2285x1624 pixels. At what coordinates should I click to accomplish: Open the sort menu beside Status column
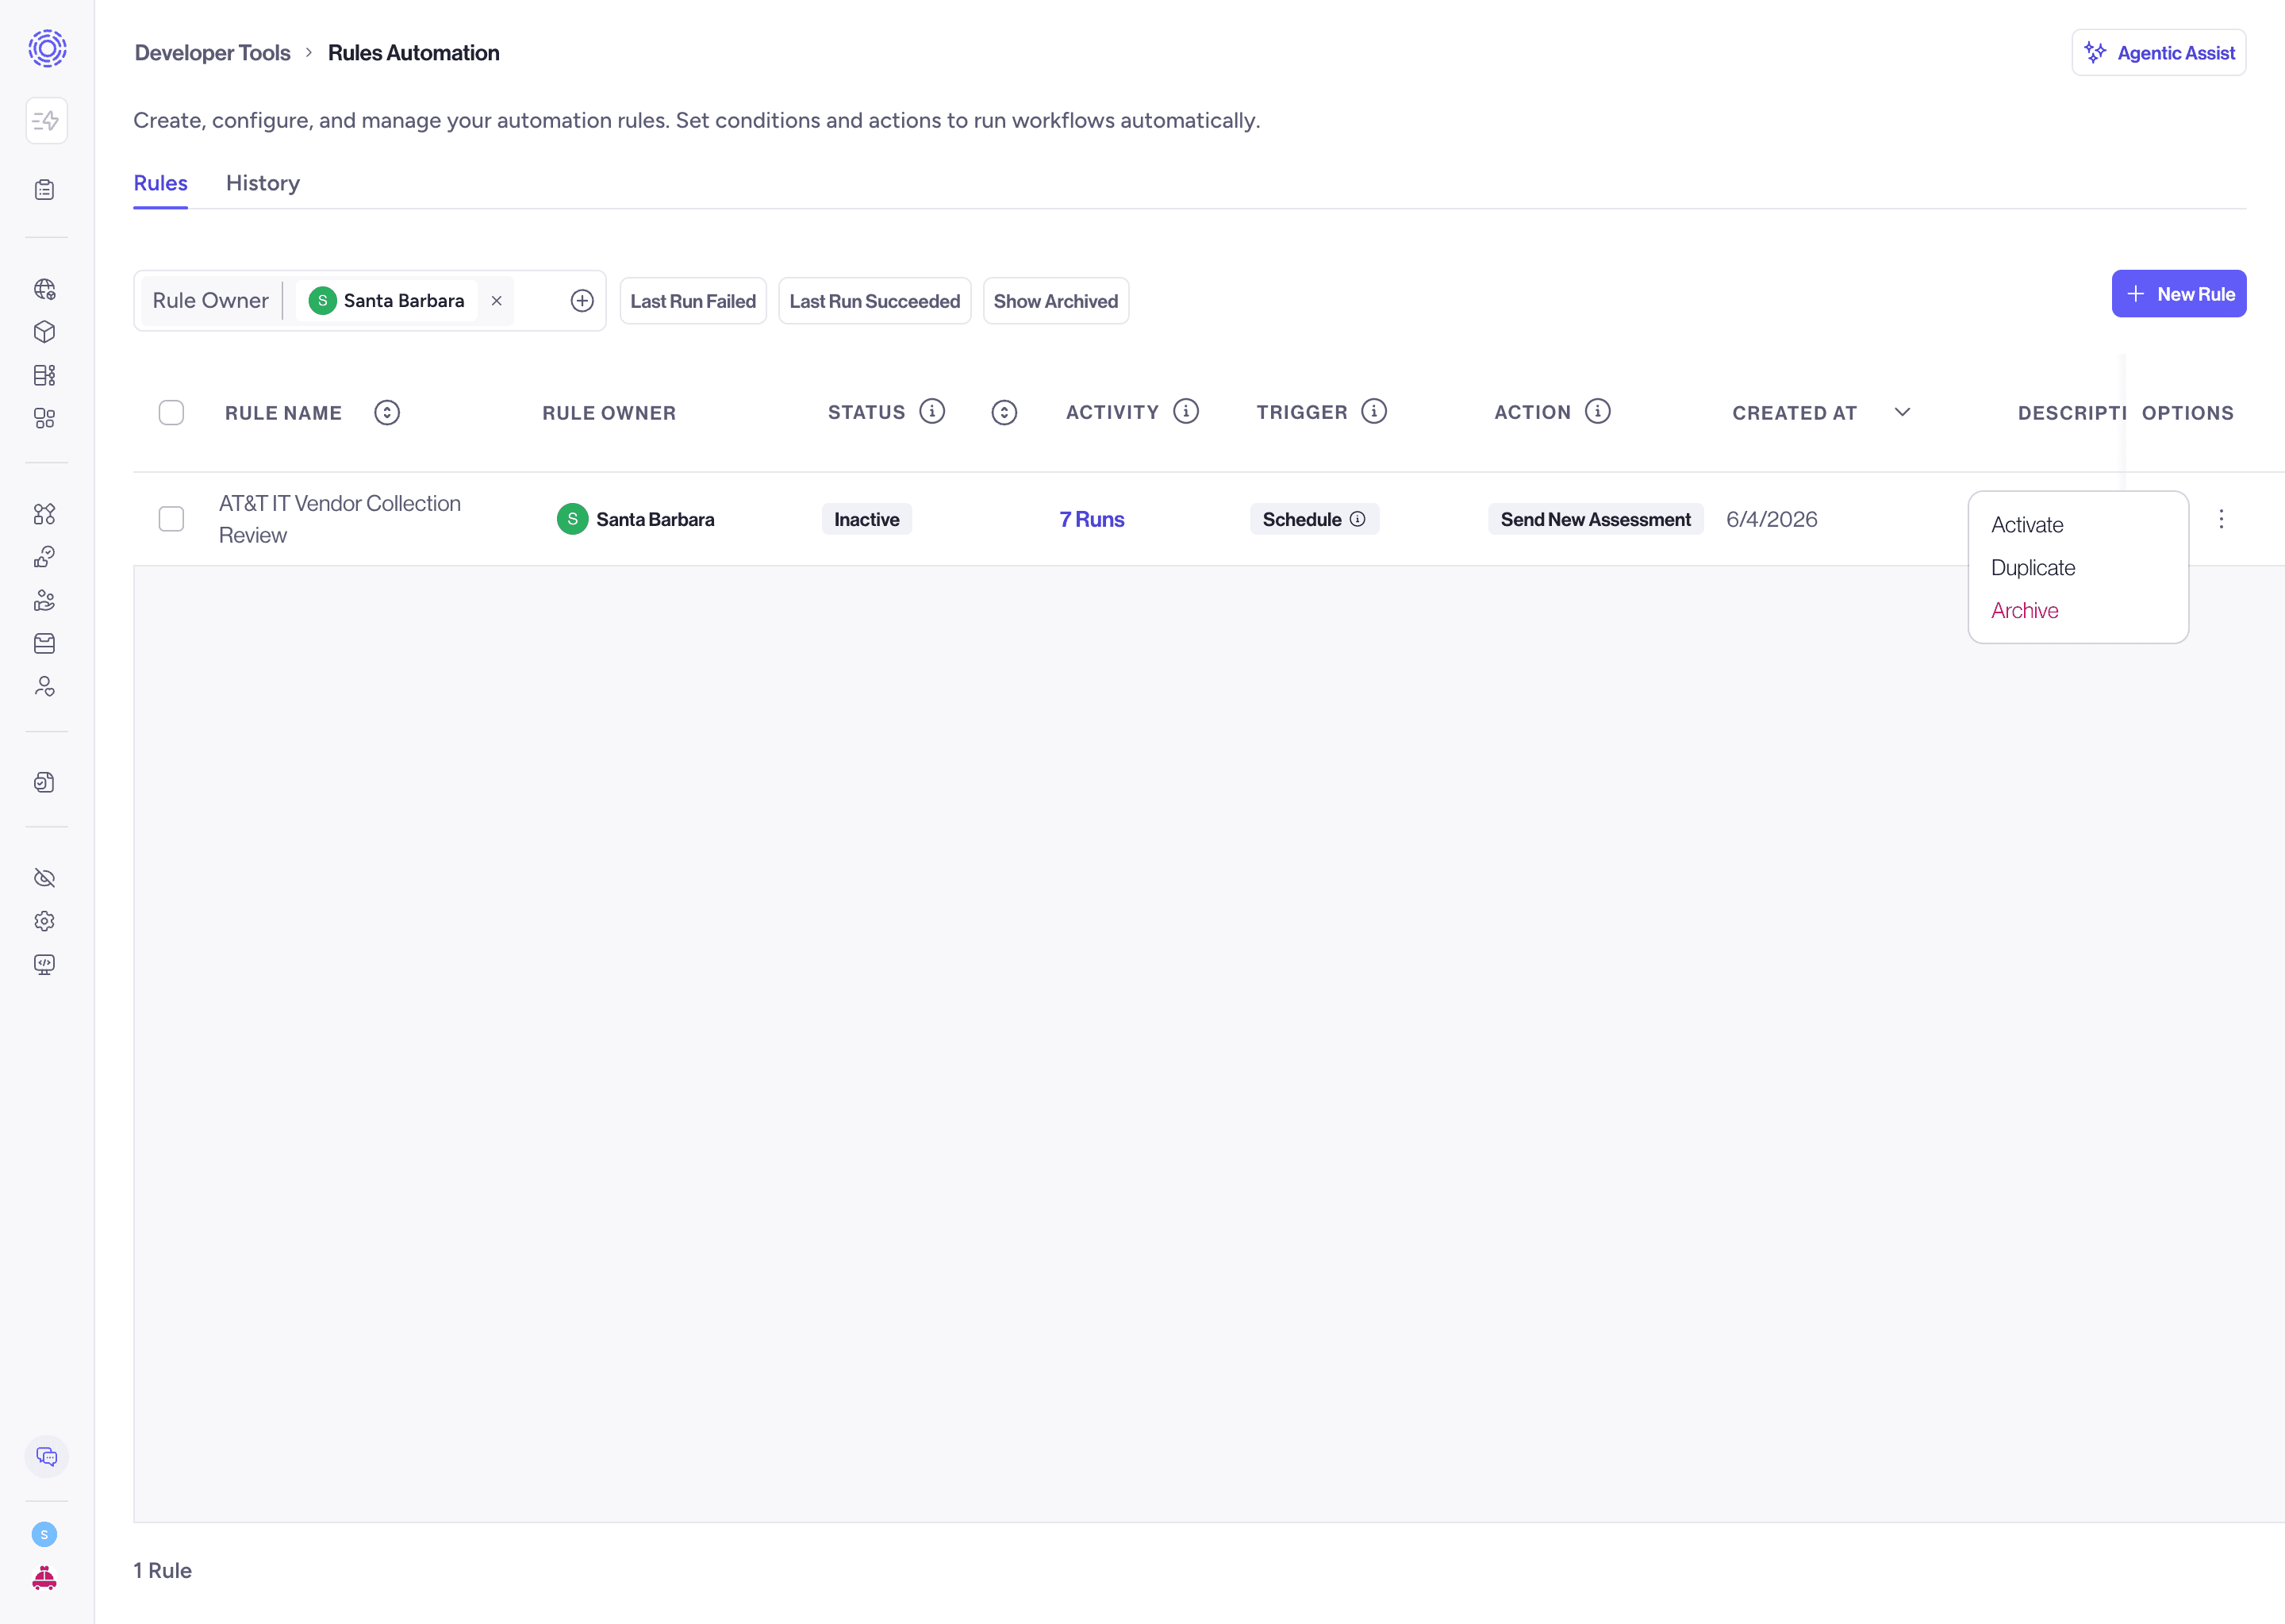(x=1004, y=413)
